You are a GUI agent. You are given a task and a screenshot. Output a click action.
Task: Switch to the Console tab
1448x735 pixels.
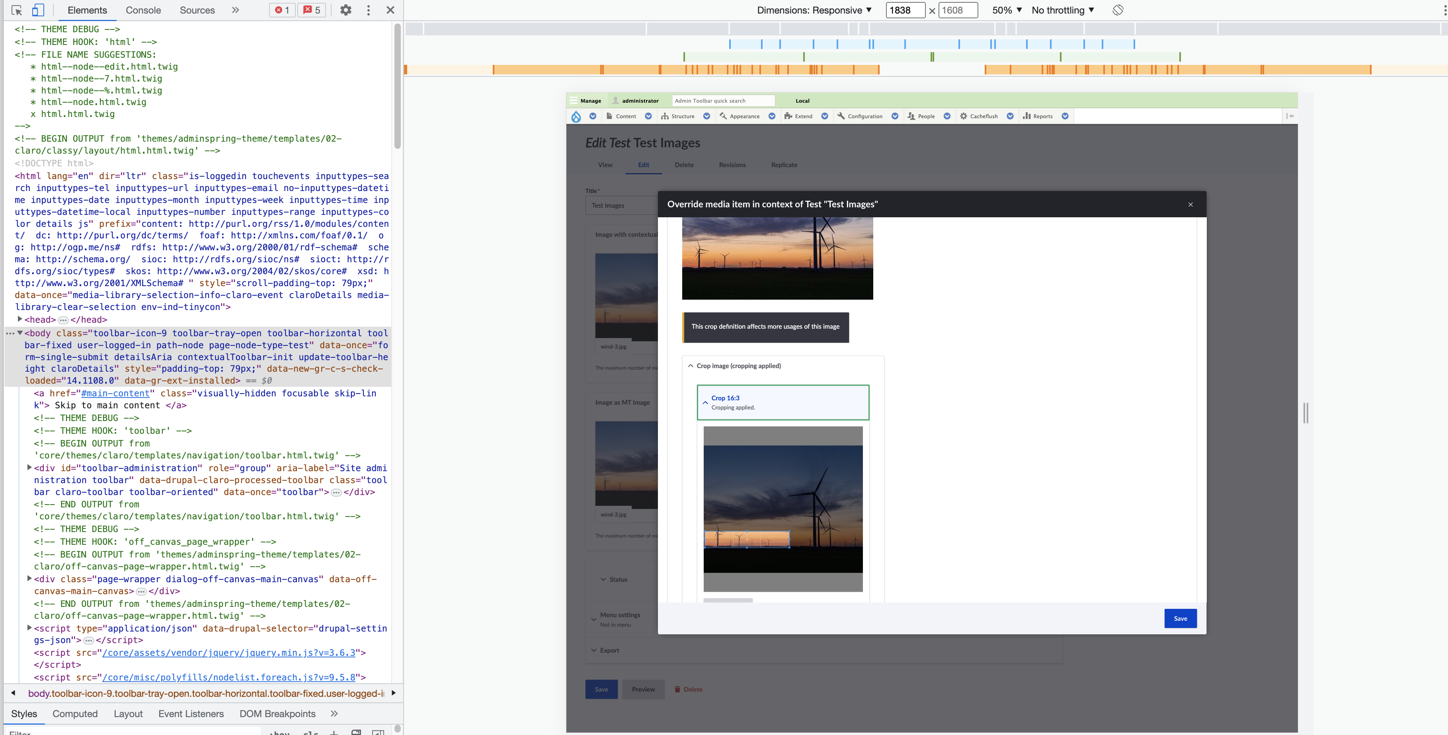(143, 10)
